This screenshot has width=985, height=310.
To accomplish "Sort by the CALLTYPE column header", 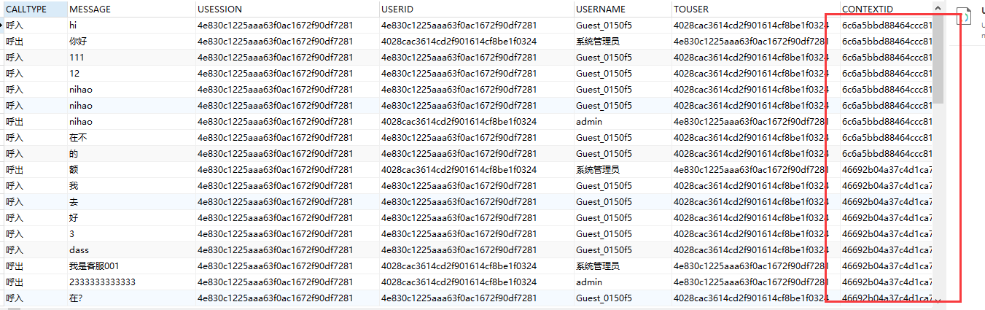I will pyautogui.click(x=35, y=9).
